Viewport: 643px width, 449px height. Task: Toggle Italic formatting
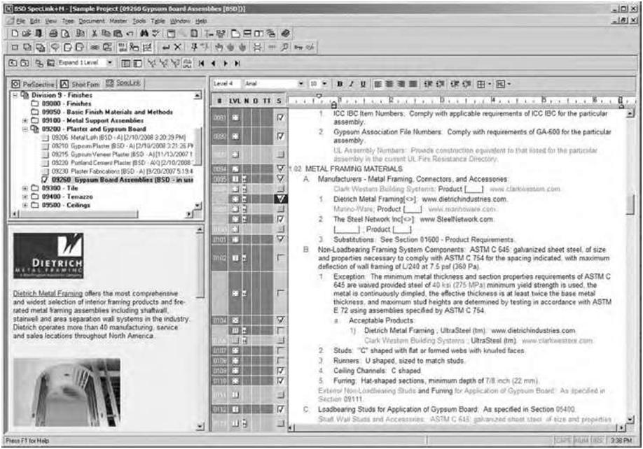coord(351,84)
